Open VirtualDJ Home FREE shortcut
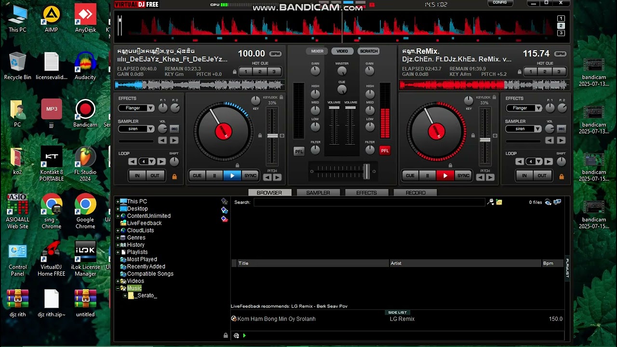 pyautogui.click(x=51, y=259)
